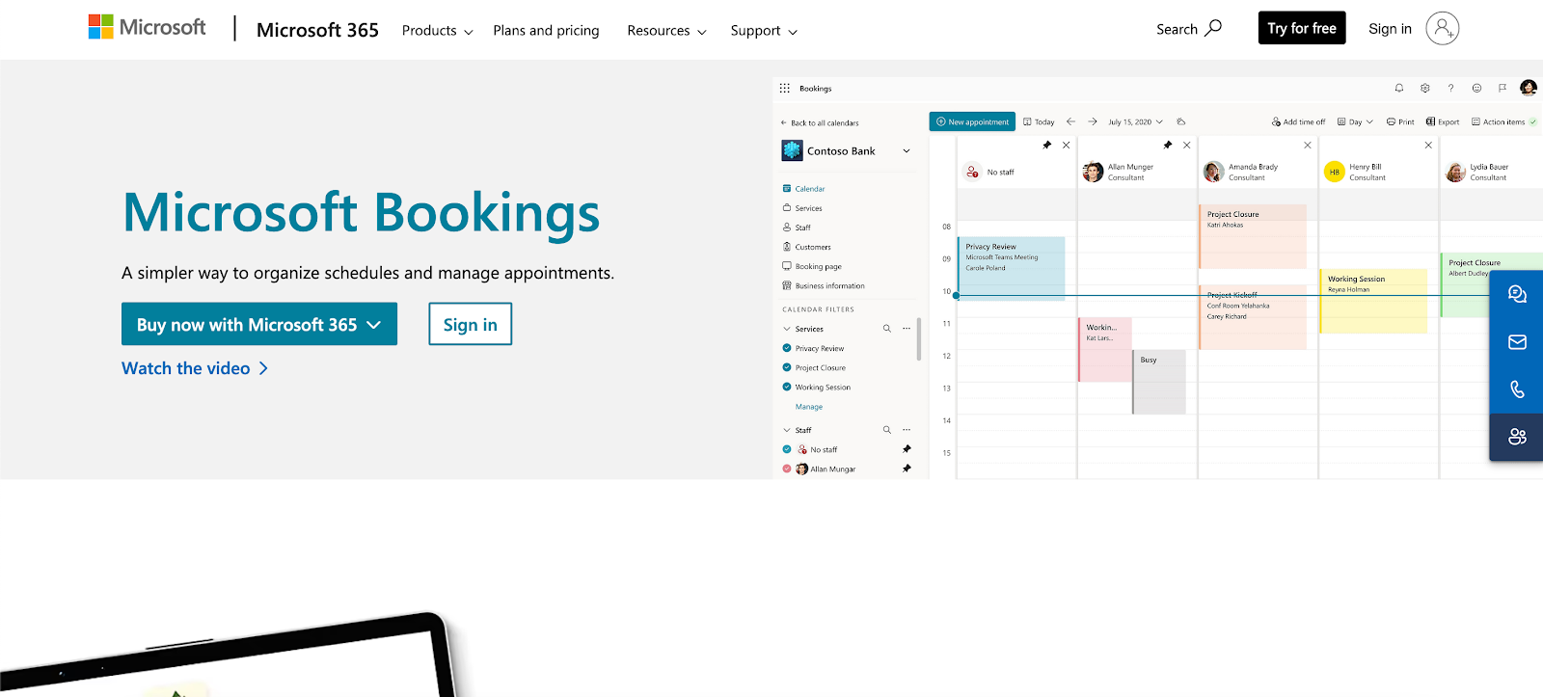Uncheck the Privacy Review service filter
The image size is (1543, 697).
point(787,348)
